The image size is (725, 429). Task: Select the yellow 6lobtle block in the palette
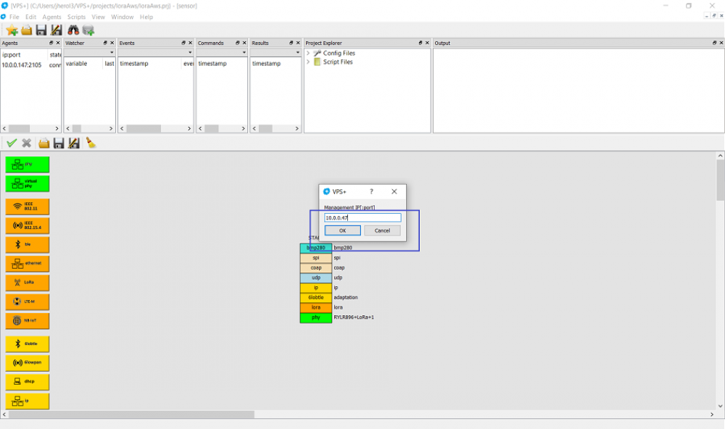point(28,344)
